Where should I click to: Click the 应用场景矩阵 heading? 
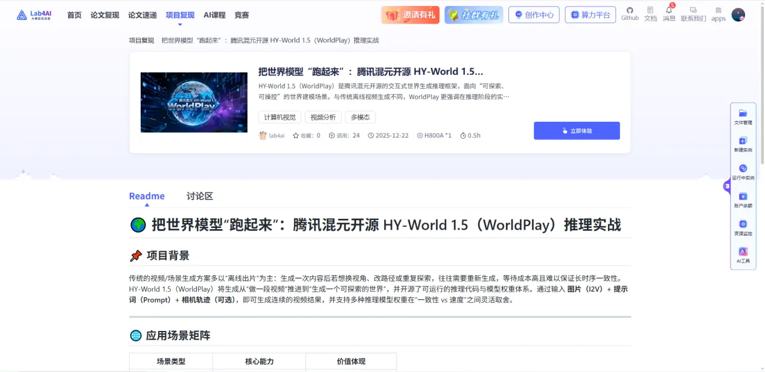[x=178, y=336]
